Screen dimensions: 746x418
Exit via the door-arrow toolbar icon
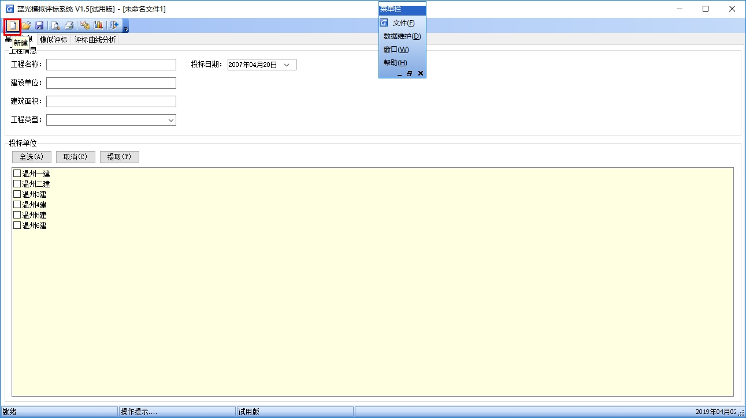[114, 25]
